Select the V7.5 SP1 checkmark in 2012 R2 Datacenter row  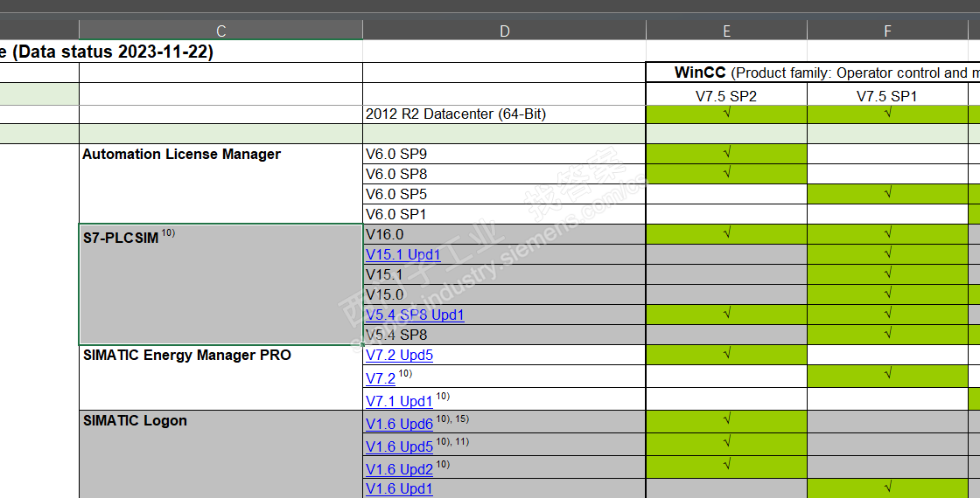point(887,114)
